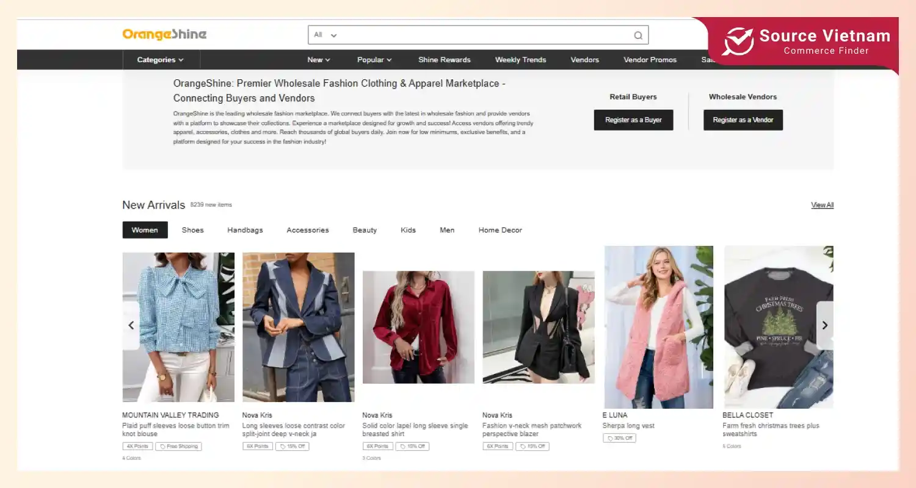
Task: Click Long sleeves loose contrast color title
Action: [294, 429]
